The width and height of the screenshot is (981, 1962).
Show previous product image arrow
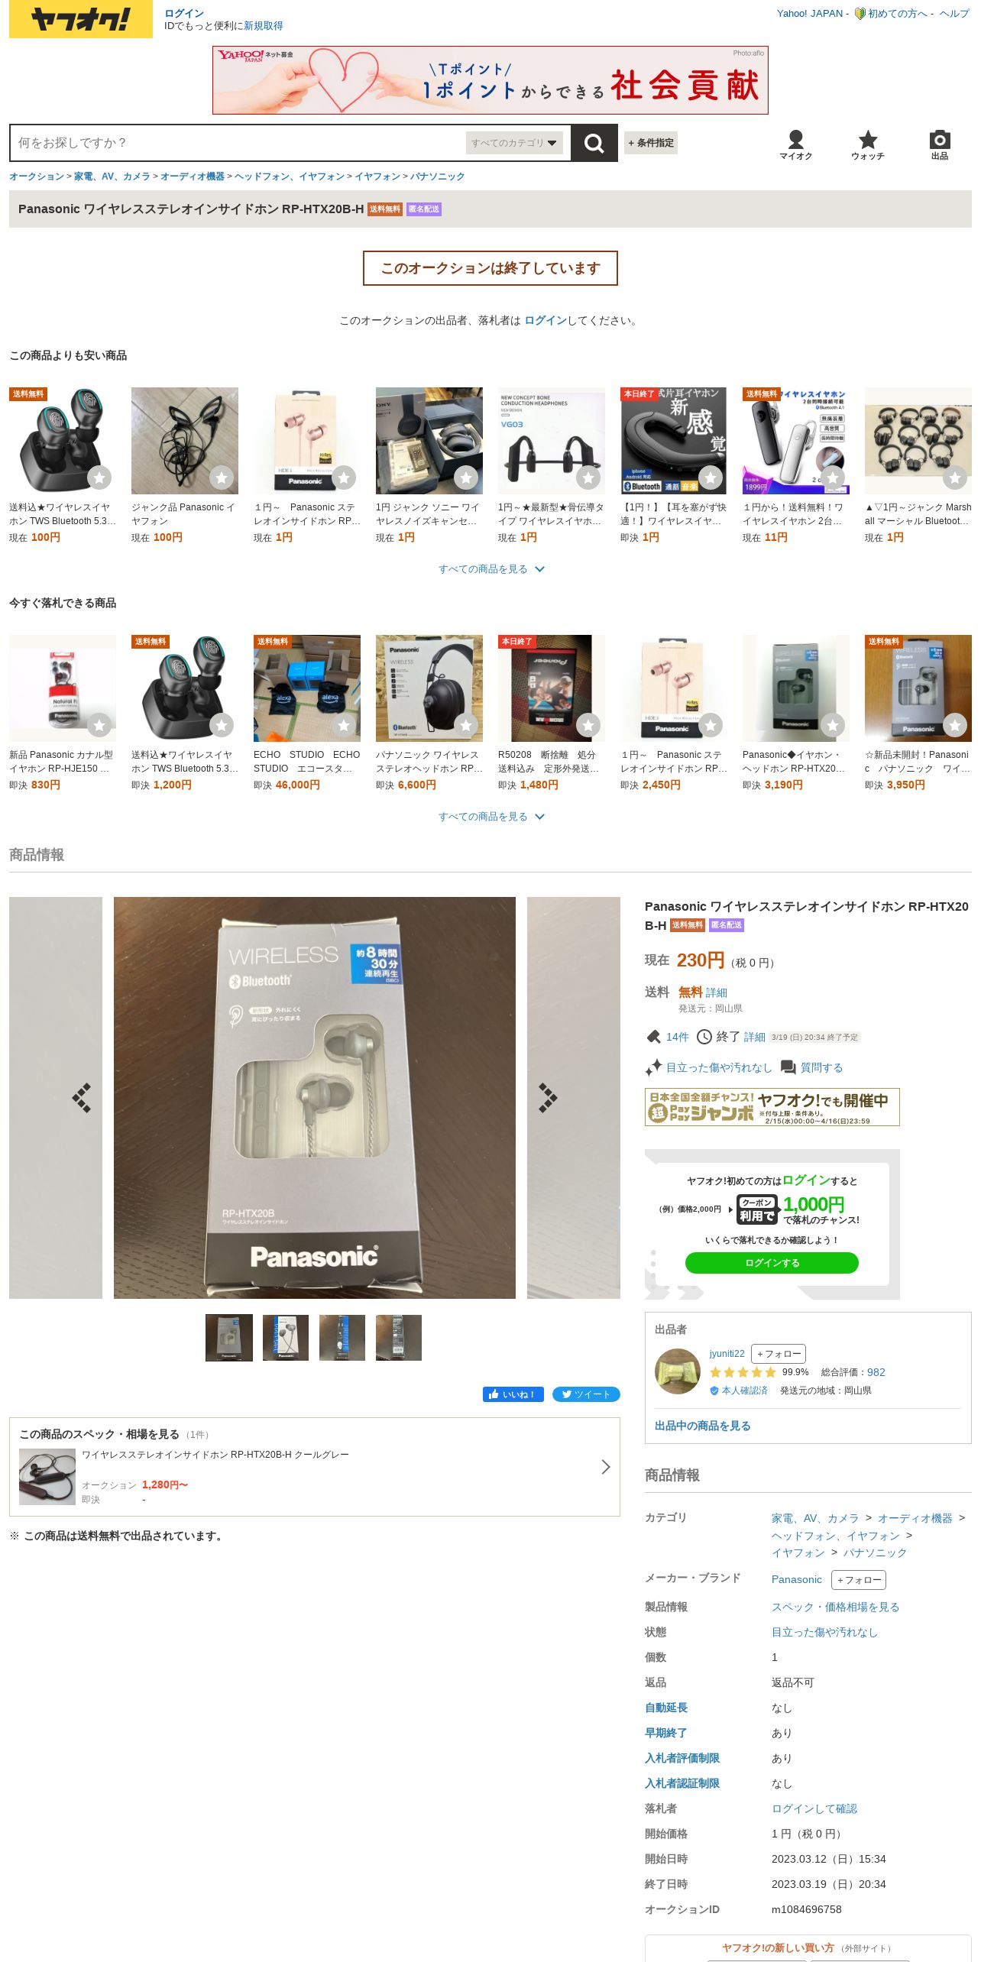(82, 1097)
